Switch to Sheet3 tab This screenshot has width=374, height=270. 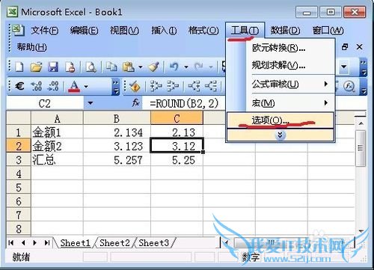[154, 242]
